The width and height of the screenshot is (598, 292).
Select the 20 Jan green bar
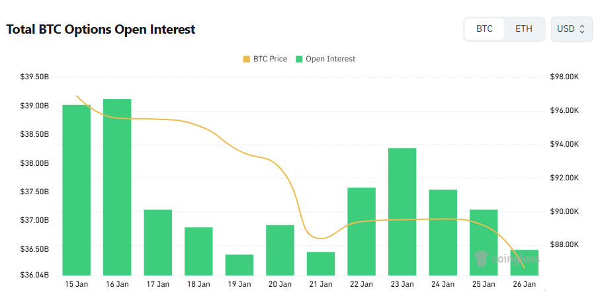(x=280, y=250)
